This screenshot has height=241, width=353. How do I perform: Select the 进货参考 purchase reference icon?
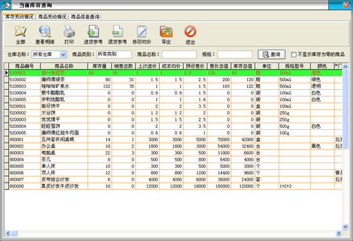point(93,31)
